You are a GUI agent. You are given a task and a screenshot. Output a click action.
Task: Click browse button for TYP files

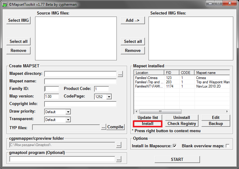click(103, 127)
